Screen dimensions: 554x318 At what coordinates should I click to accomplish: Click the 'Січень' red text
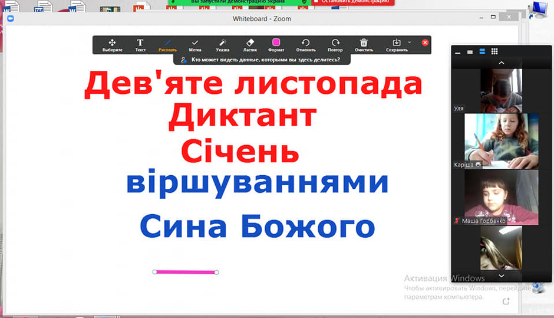point(240,150)
